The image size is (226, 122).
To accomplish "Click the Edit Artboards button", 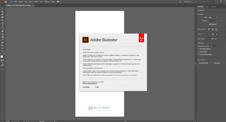I will tap(213, 24).
